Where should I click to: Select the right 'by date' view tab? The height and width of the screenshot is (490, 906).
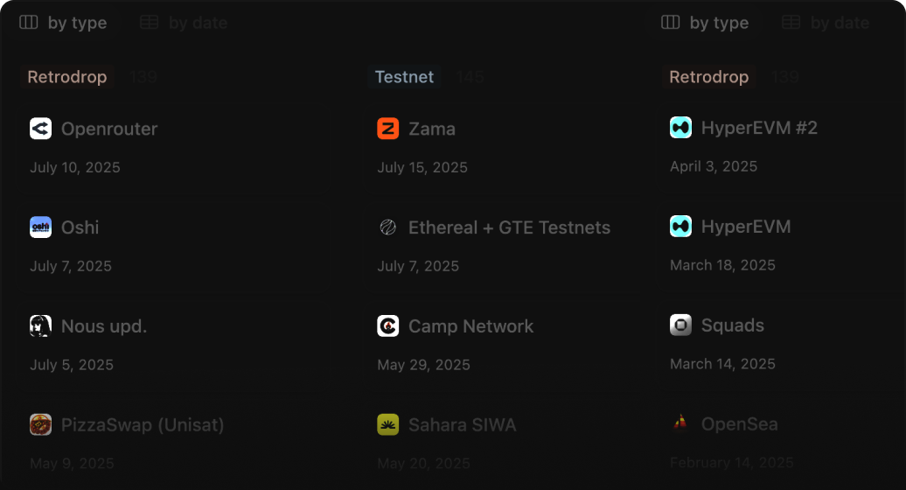click(826, 23)
